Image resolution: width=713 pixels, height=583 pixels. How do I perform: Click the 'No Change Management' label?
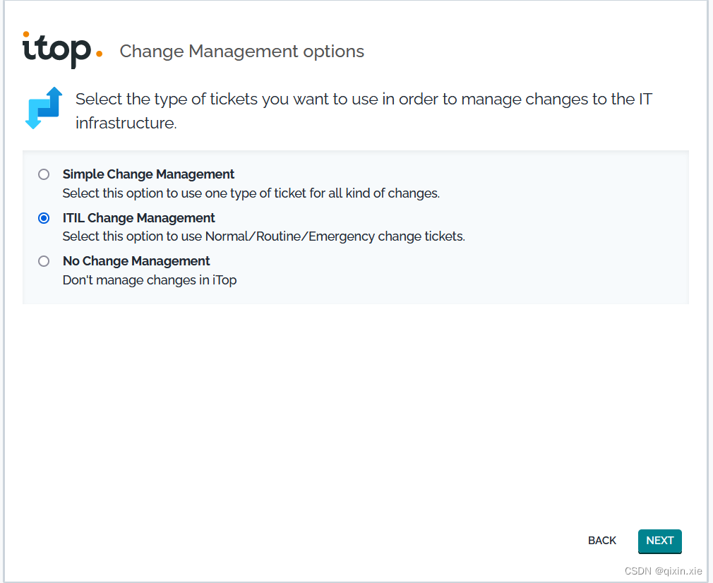point(136,261)
